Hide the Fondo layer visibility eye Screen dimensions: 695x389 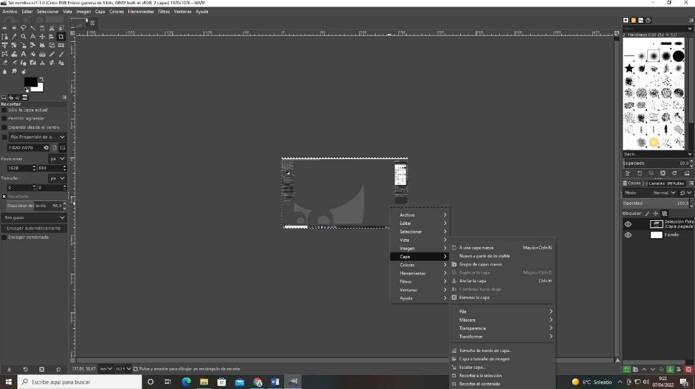(x=628, y=234)
